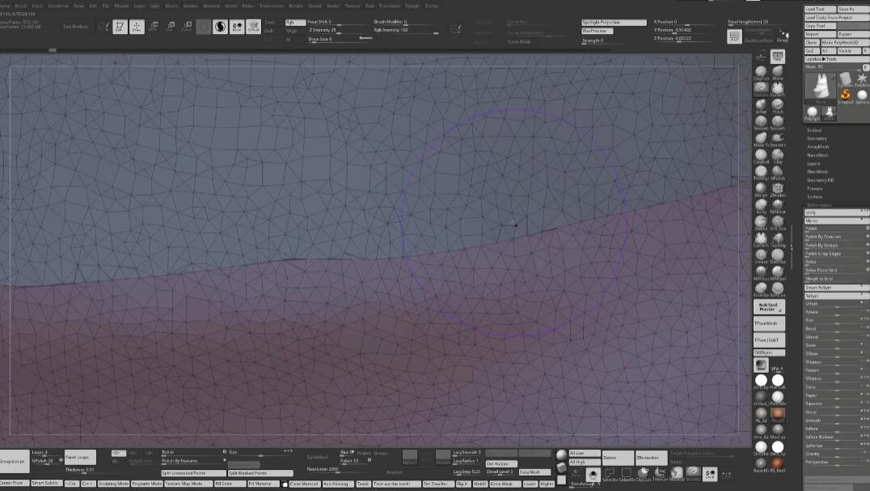Click the Save As button
The image size is (870, 491).
pyautogui.click(x=852, y=10)
